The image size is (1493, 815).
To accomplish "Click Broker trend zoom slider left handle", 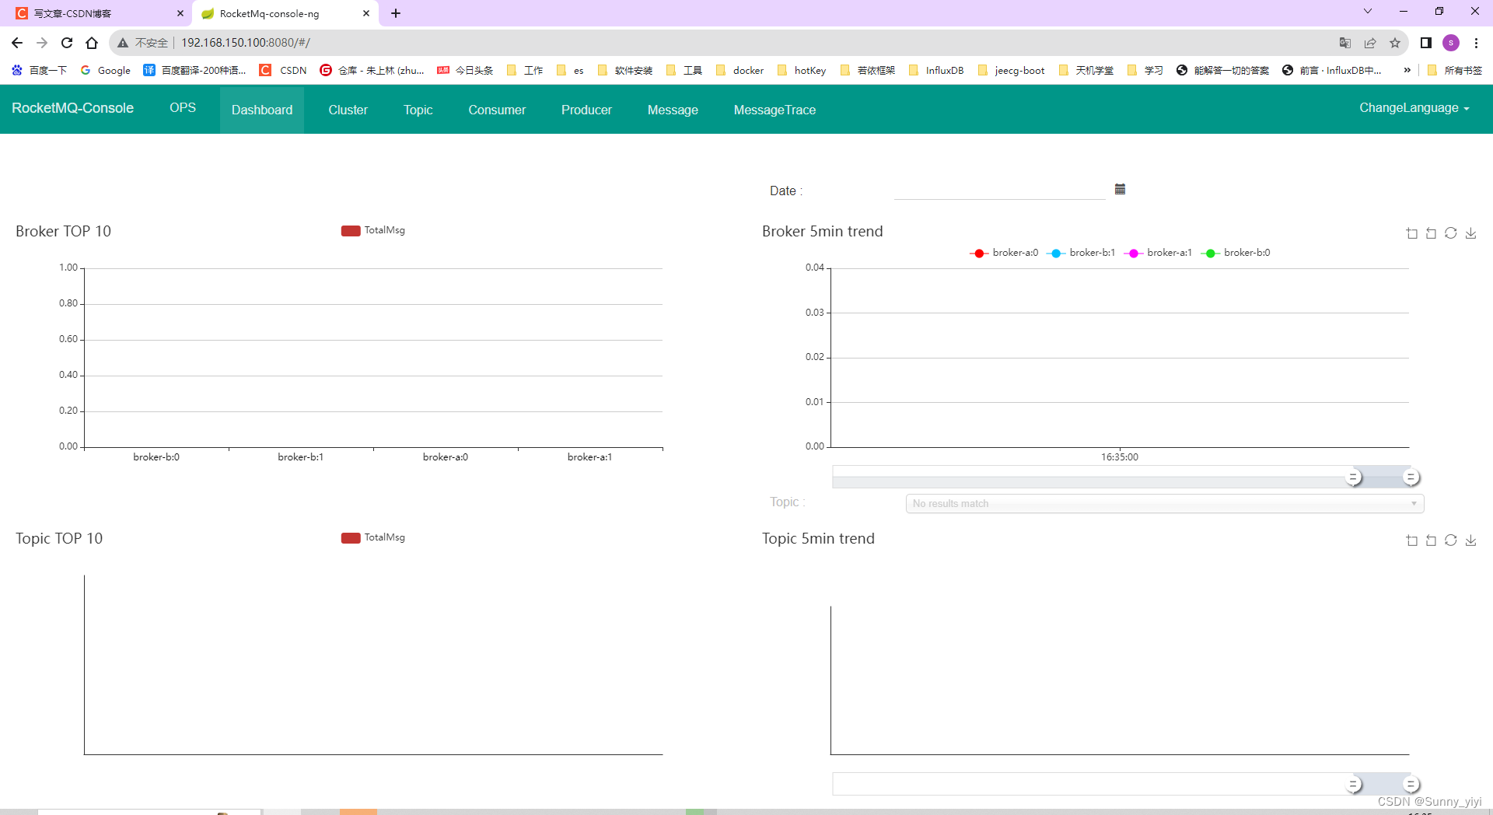I will (x=1353, y=477).
